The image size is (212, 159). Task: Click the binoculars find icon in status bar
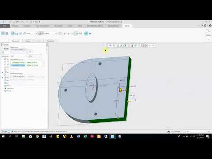click(169, 131)
